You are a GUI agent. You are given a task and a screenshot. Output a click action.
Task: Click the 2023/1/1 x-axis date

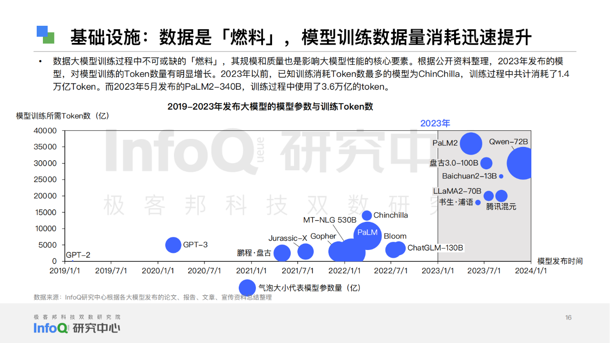[438, 271]
